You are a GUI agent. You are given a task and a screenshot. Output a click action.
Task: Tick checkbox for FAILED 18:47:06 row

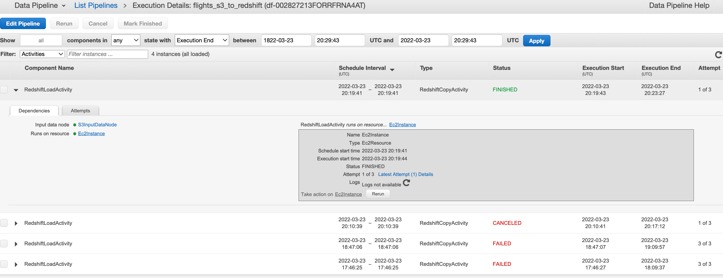coord(4,244)
